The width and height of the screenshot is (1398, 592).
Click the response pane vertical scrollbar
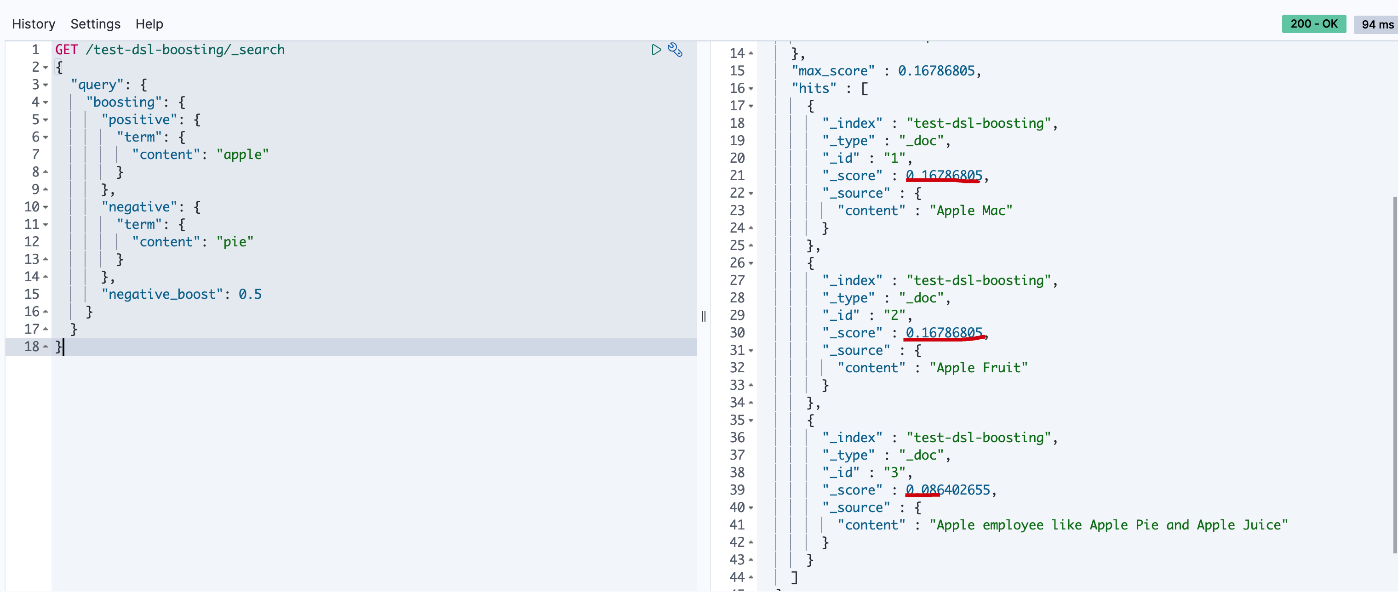[x=1394, y=375]
